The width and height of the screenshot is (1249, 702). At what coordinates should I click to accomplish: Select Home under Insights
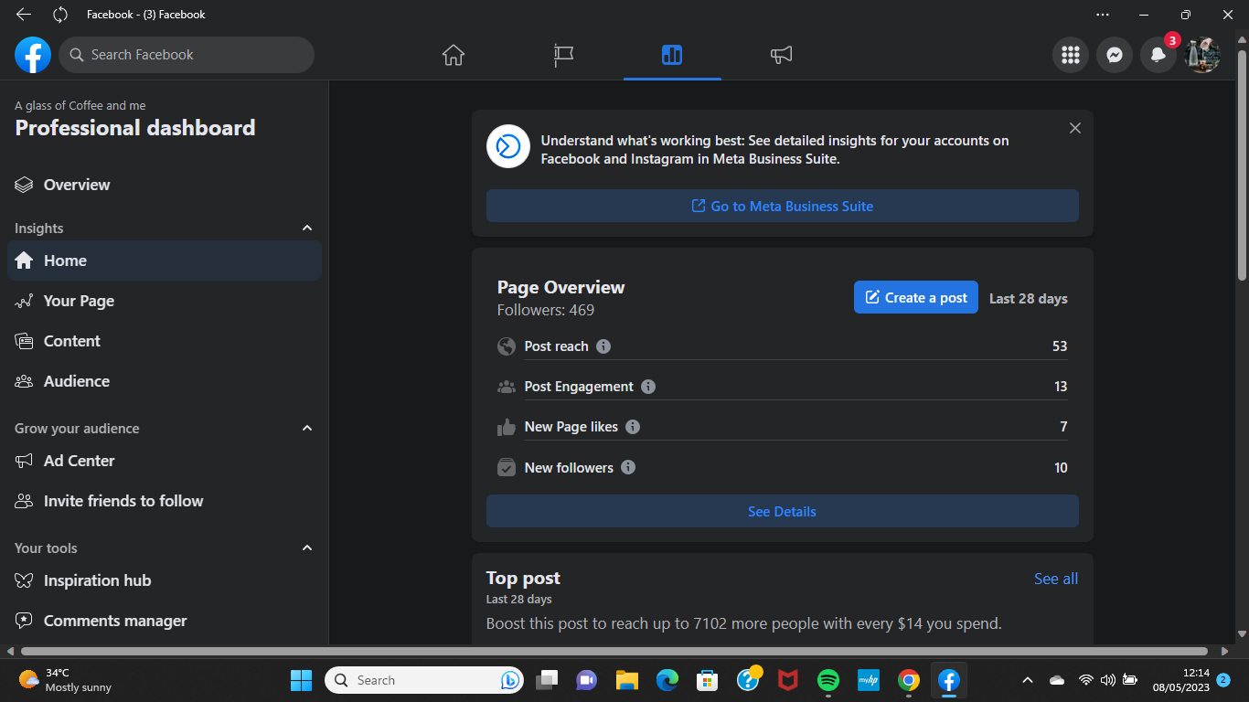pyautogui.click(x=165, y=261)
